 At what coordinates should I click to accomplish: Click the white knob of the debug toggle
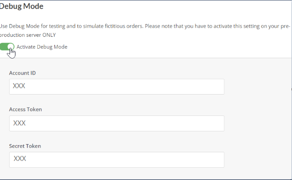point(11,46)
